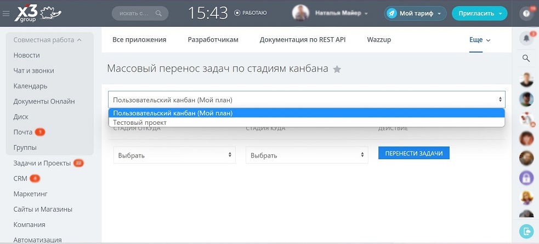Open first contact avatar in right sidebar
Image resolution: width=539 pixels, height=244 pixels.
click(x=526, y=80)
